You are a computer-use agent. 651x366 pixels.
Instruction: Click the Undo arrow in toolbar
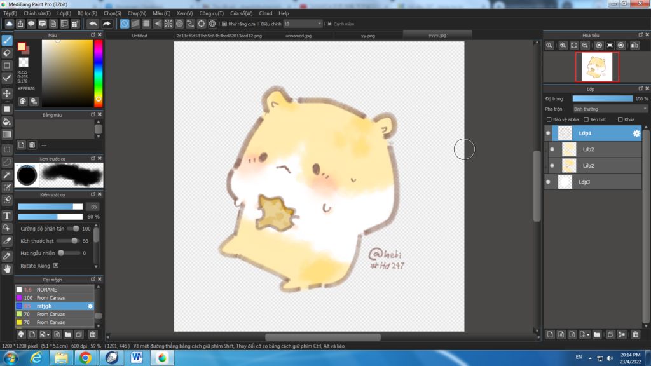(x=93, y=24)
